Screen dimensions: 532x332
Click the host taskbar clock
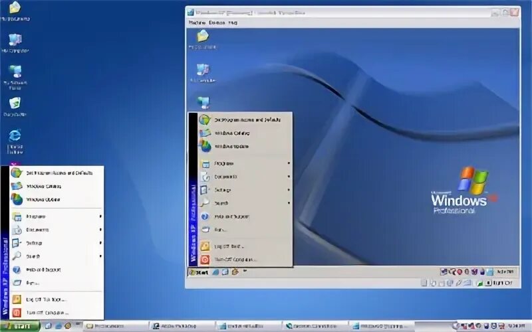coord(515,326)
